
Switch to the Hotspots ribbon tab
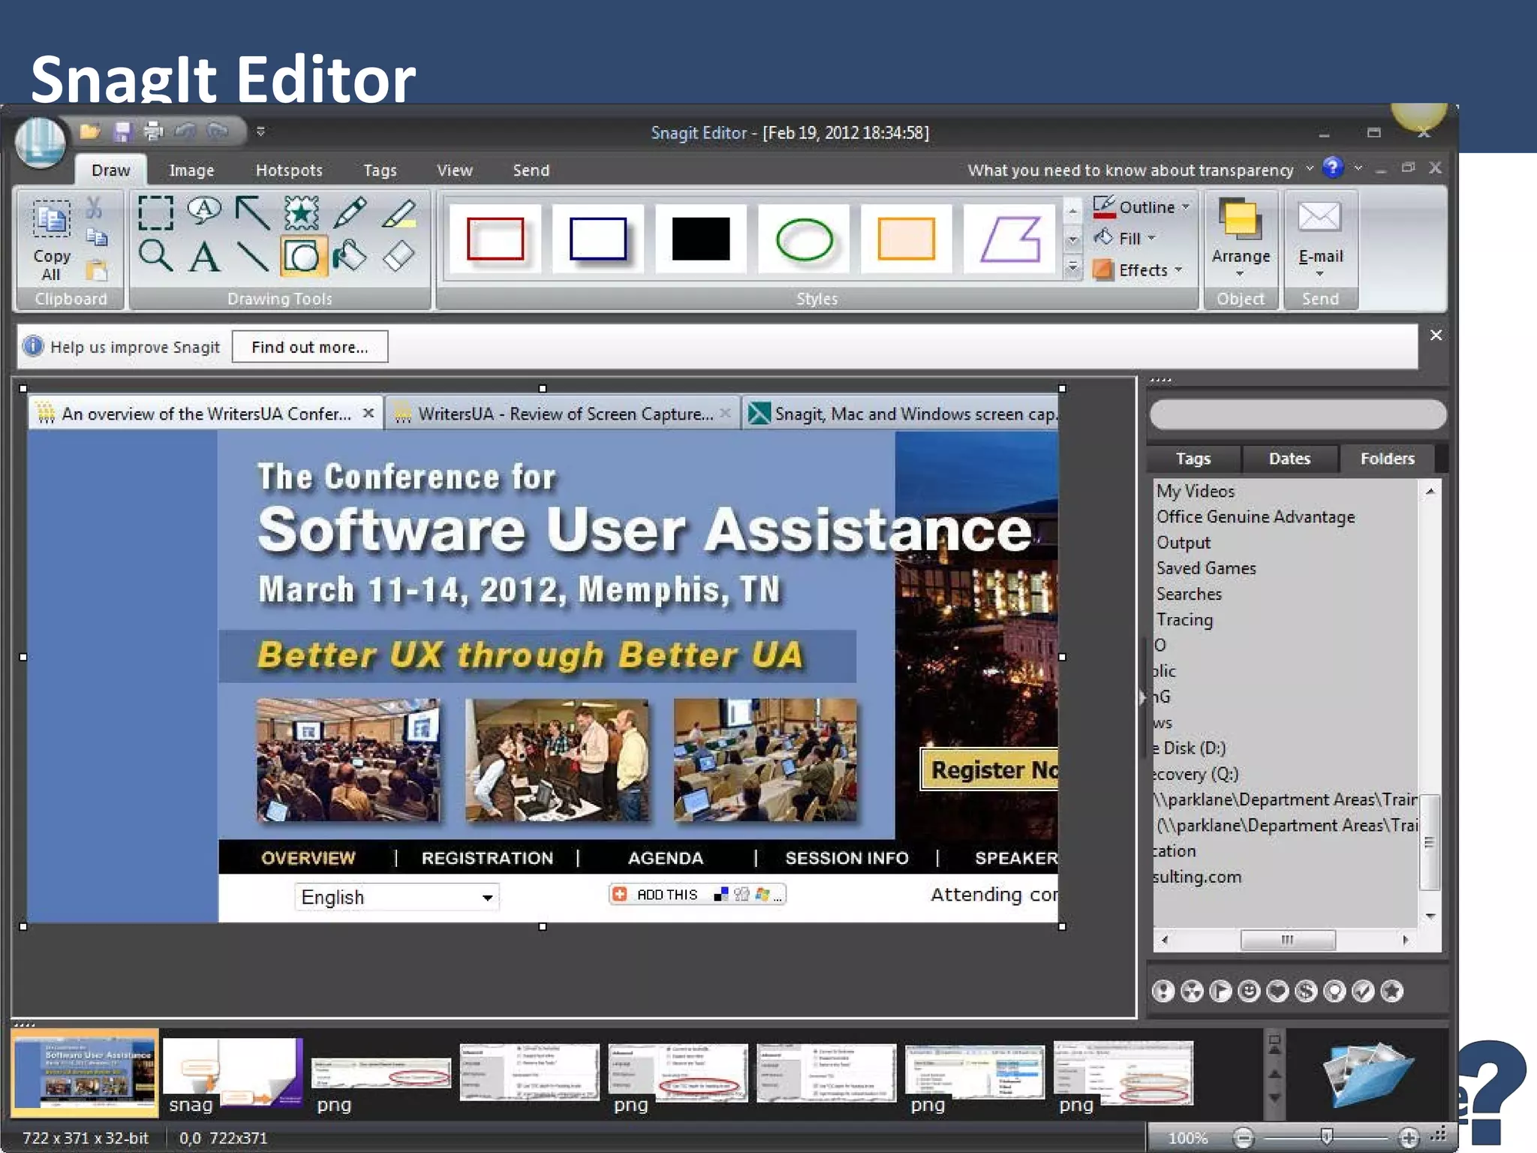pos(289,170)
